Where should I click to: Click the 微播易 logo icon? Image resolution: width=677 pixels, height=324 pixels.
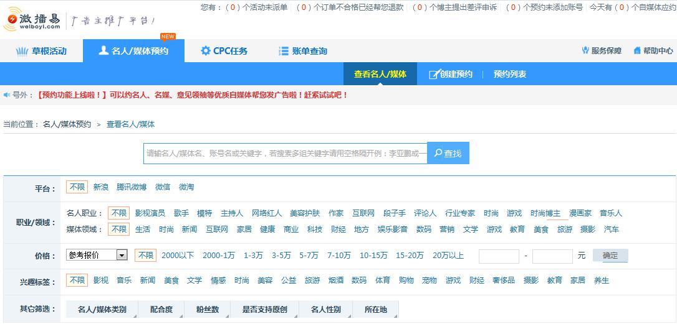pyautogui.click(x=12, y=21)
